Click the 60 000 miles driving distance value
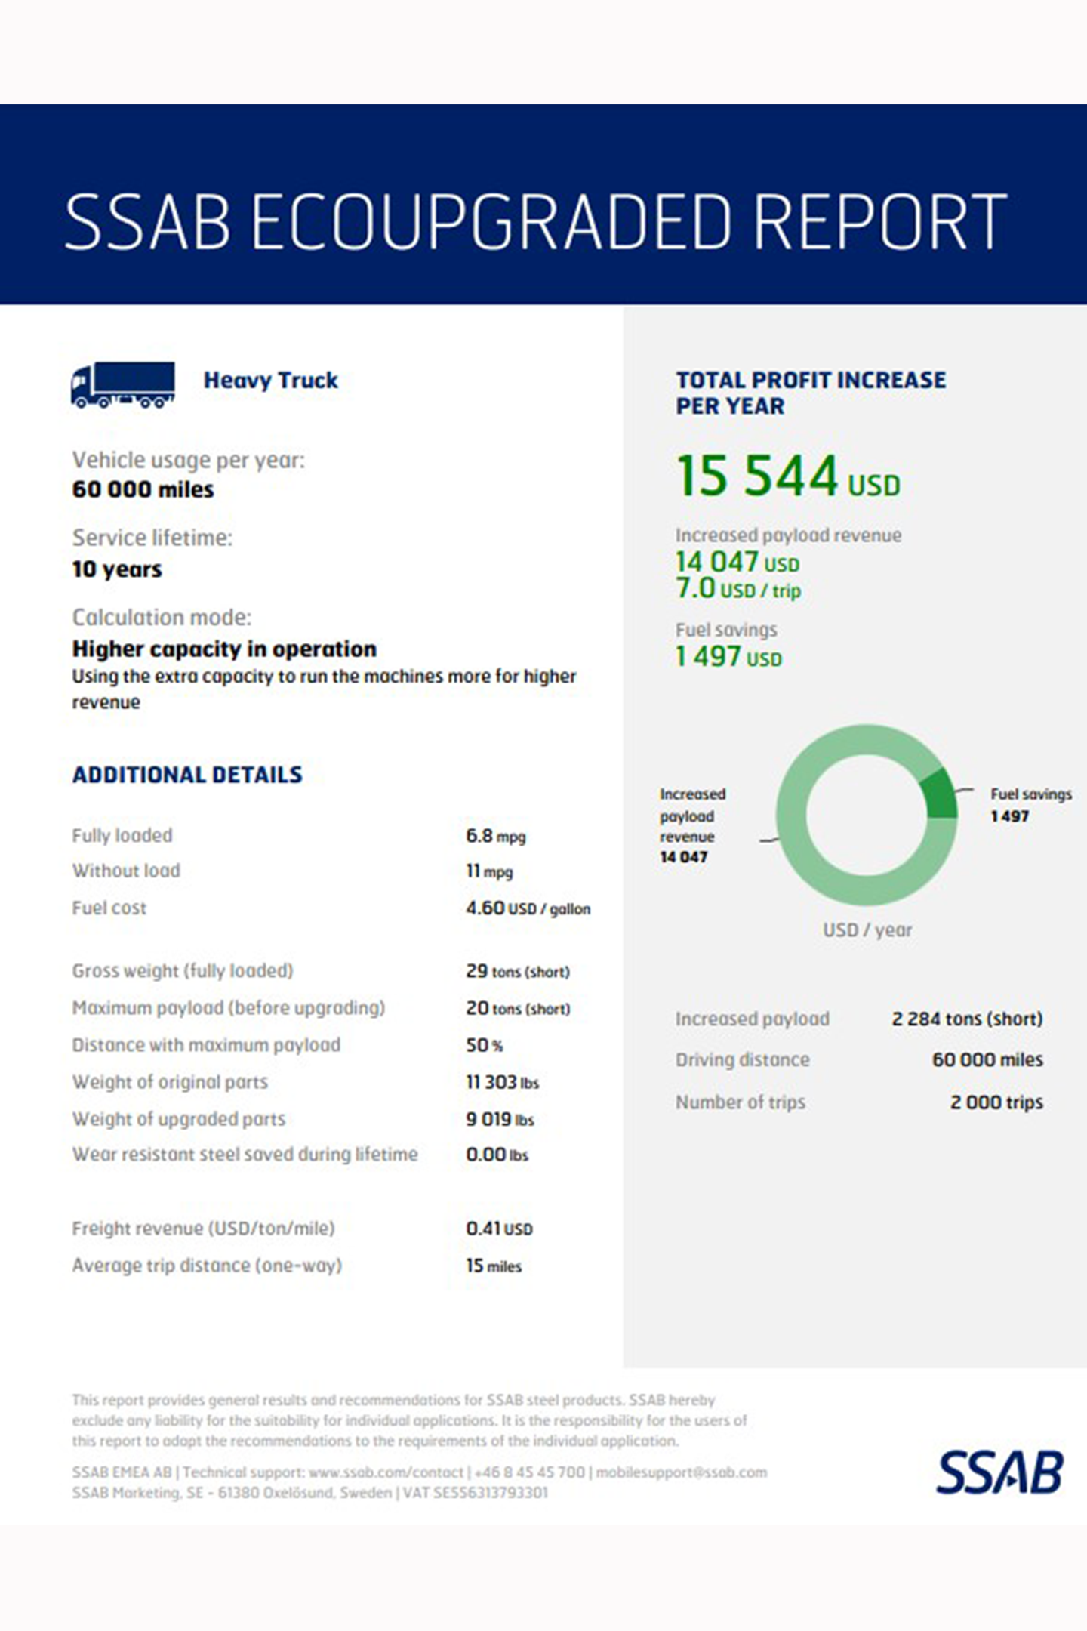The width and height of the screenshot is (1087, 1631). click(987, 1060)
